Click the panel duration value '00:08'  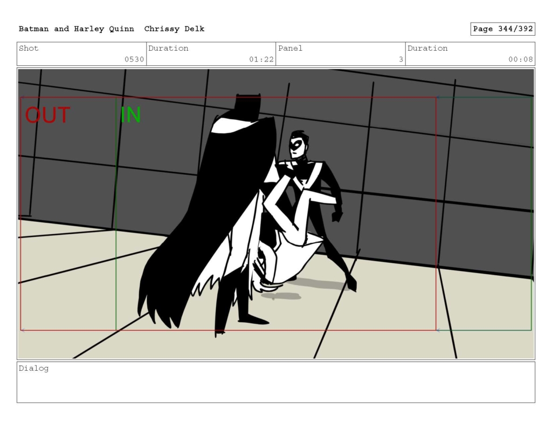click(520, 59)
